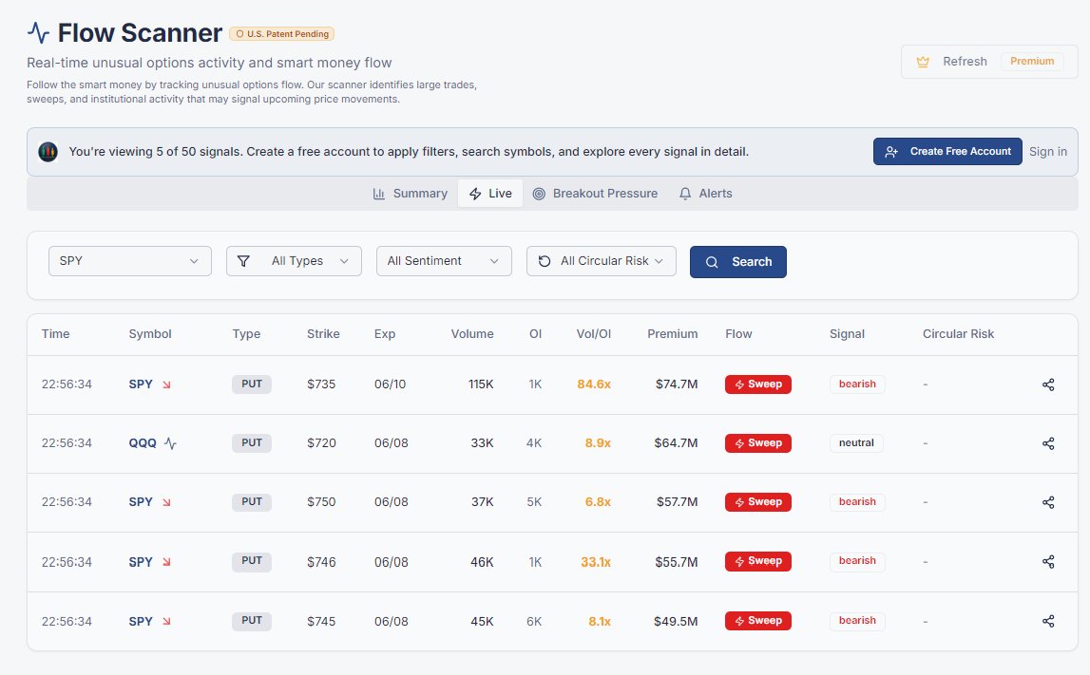Click the Flow column header

pyautogui.click(x=738, y=334)
